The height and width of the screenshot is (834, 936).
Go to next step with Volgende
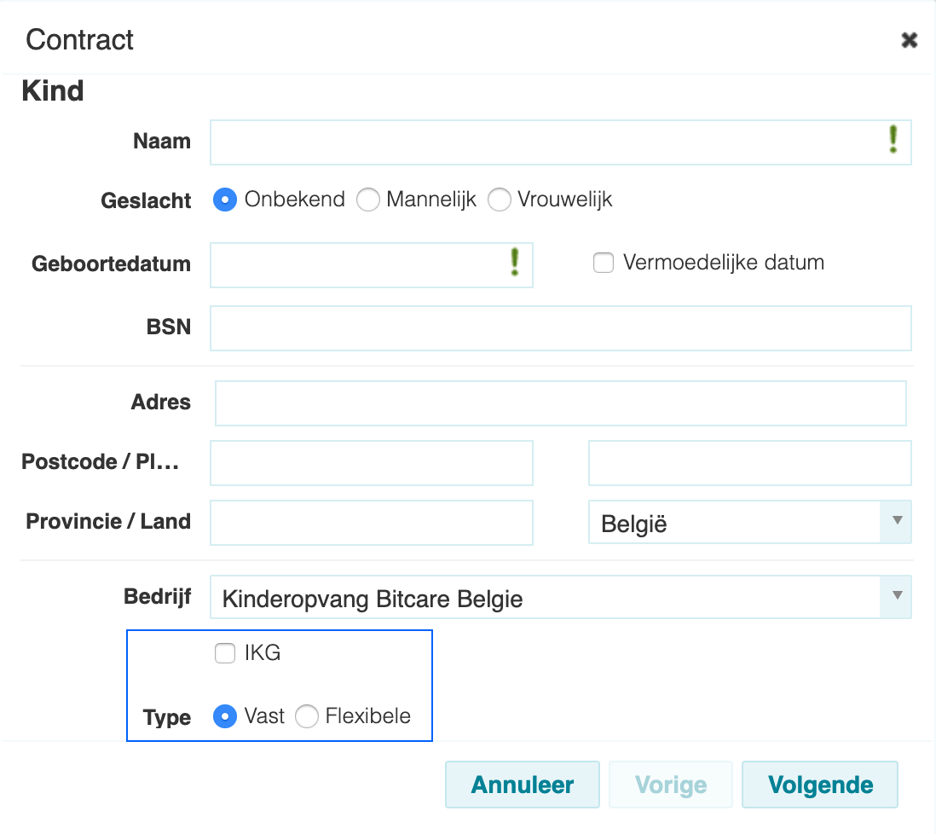819,785
